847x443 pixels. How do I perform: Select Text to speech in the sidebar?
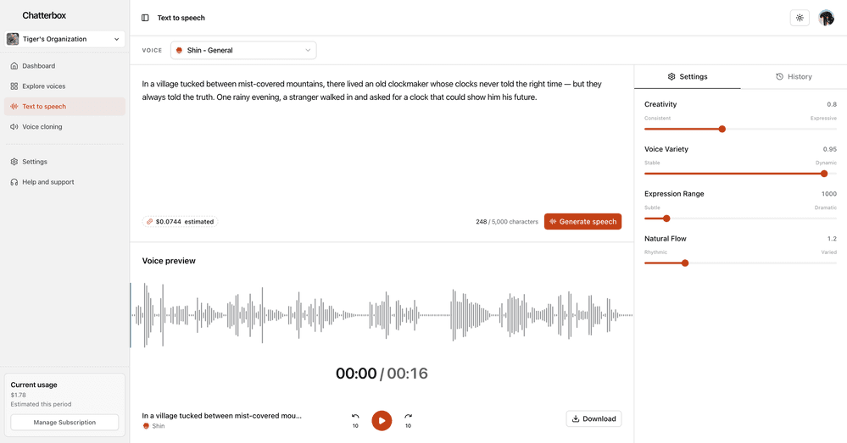click(64, 106)
